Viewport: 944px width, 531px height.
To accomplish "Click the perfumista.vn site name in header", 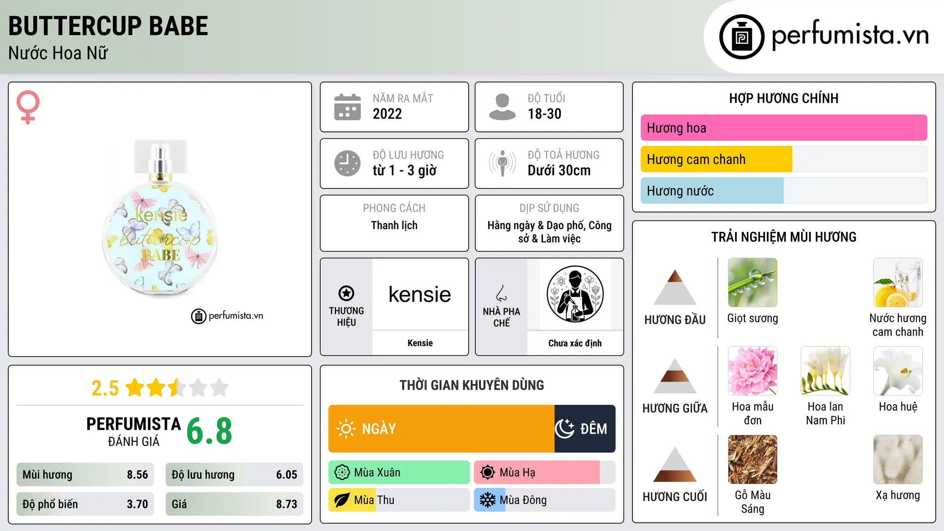I will pos(850,35).
